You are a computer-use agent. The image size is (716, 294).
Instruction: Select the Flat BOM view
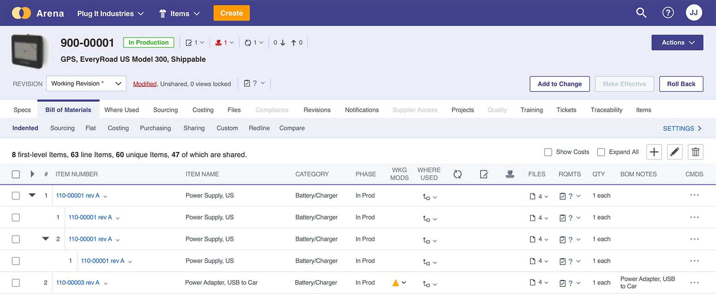[x=91, y=128]
